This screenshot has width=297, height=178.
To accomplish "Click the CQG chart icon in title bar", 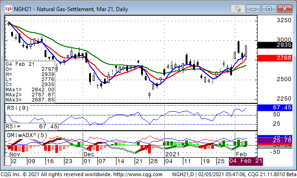I will coord(8,9).
